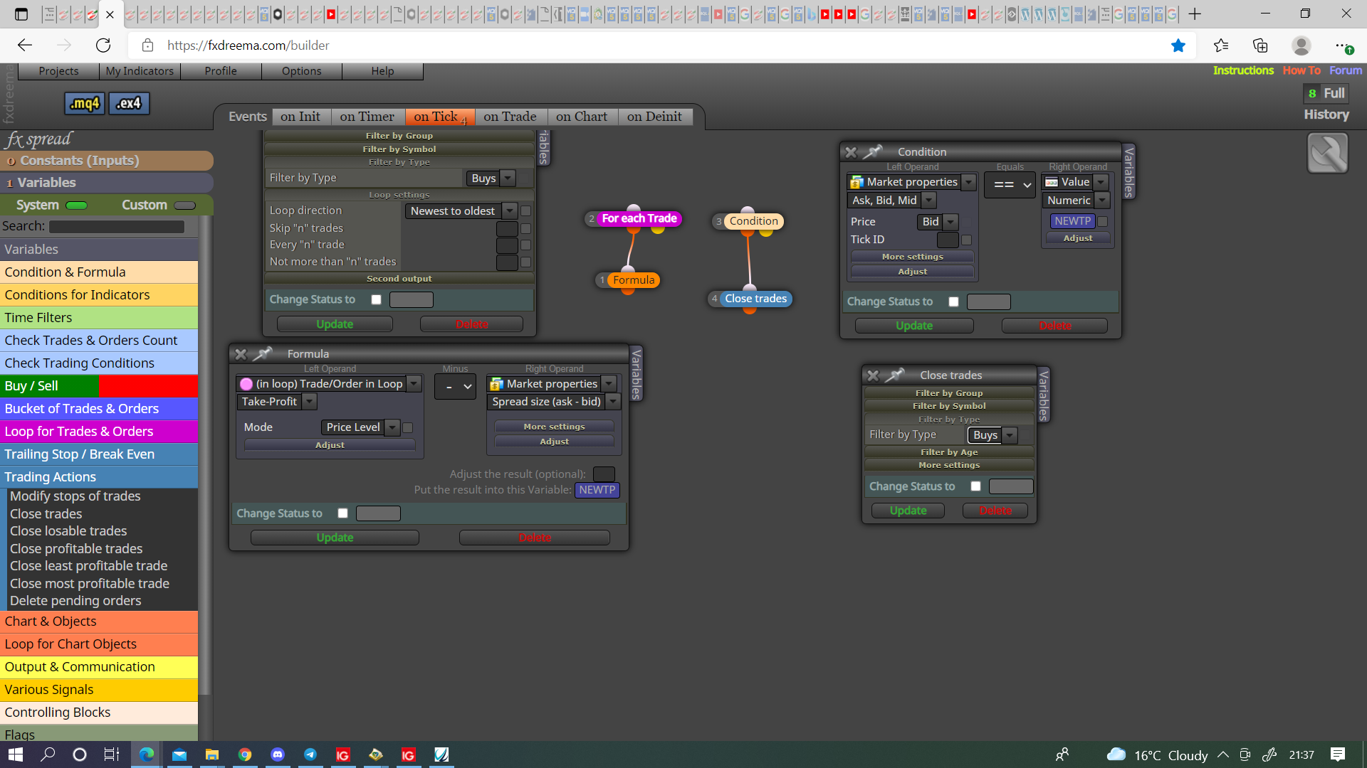Open the Take-Profit dropdown
1367x768 pixels.
pos(276,402)
